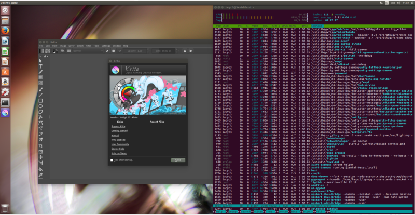Expand the dropdown arrow beside Size
The width and height of the screenshot is (415, 215).
point(177,51)
